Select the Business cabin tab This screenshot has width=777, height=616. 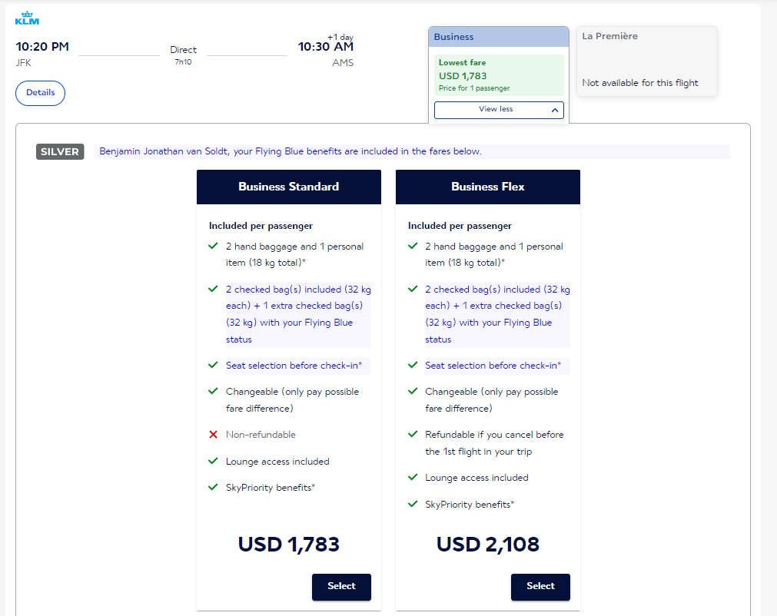(x=498, y=37)
